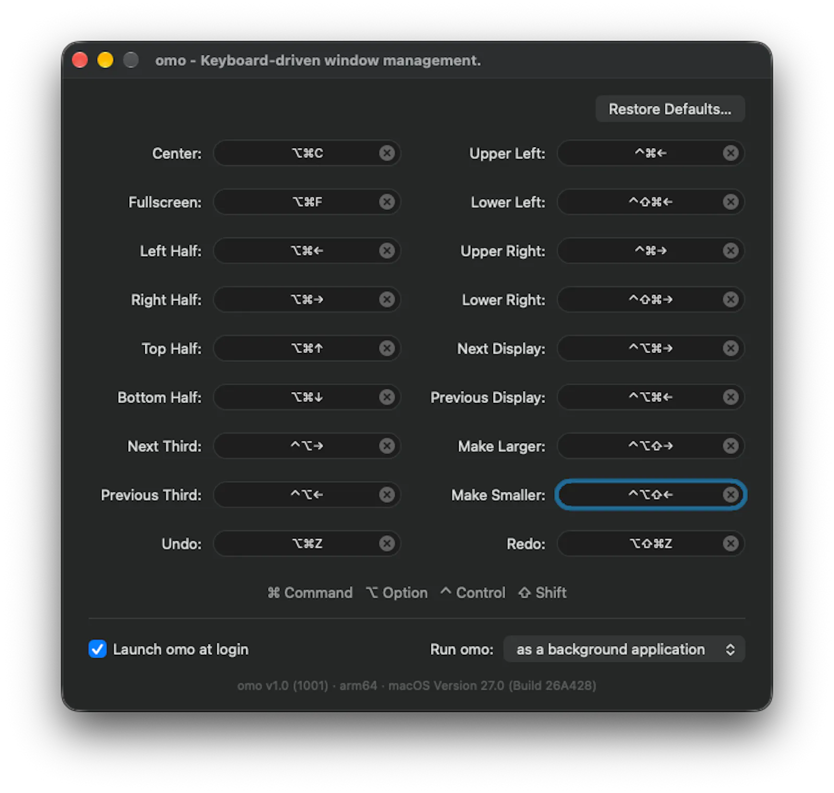Clear the Lower Right shortcut X icon
The height and width of the screenshot is (793, 834).
pyautogui.click(x=731, y=300)
